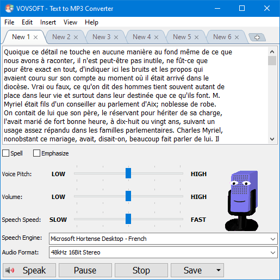Screen dimensions: 280x280
Task: Add a new tab with plus icon
Action: [257, 38]
